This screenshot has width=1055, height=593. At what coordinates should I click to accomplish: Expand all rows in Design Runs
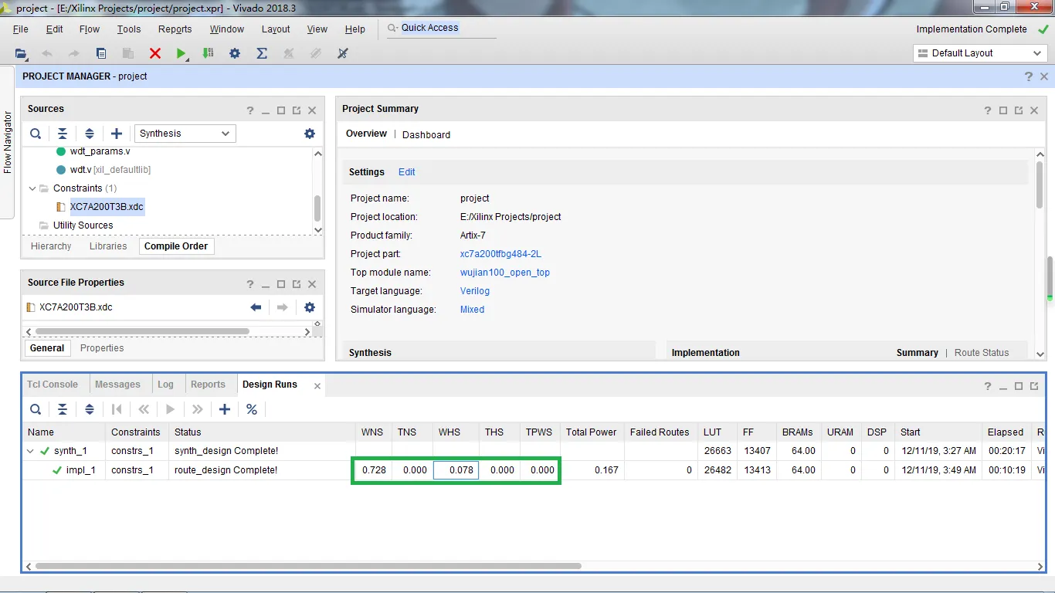pyautogui.click(x=90, y=409)
